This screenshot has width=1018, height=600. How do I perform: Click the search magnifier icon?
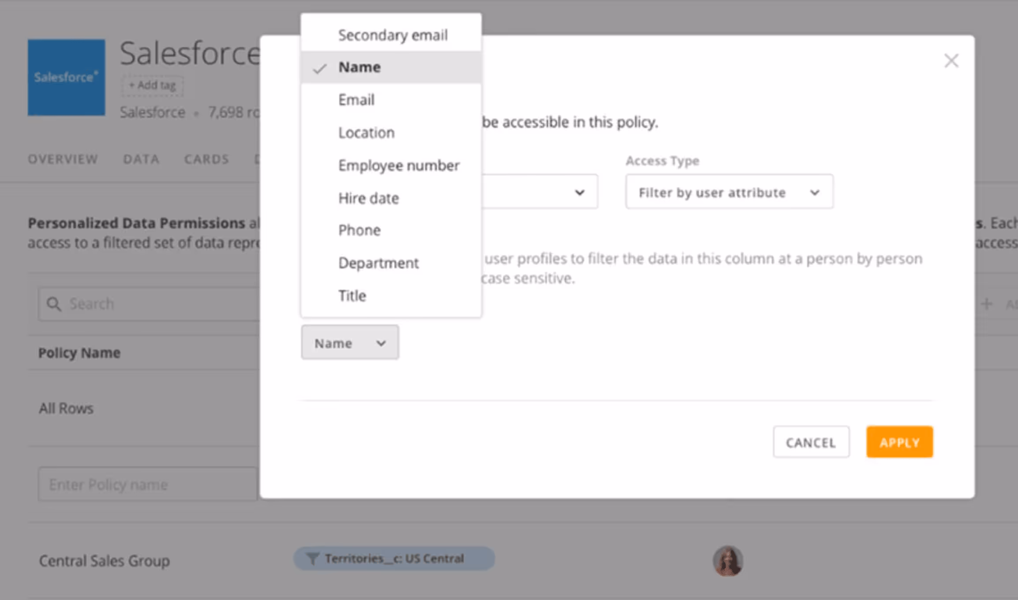point(54,304)
